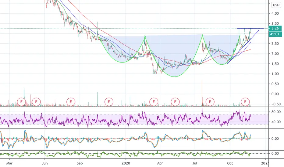Open the earnings marker between Mar and Jun labels, farthest left
The height and width of the screenshot is (167, 284).
[x=21, y=102]
